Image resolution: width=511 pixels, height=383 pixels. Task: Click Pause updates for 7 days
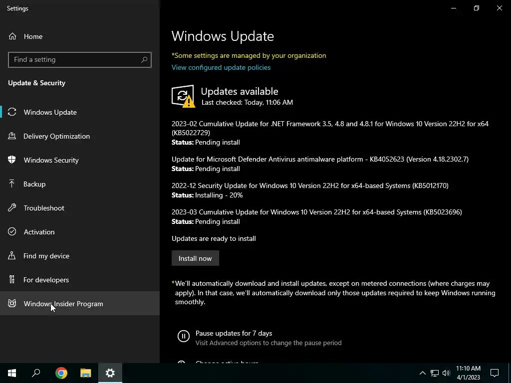tap(234, 333)
